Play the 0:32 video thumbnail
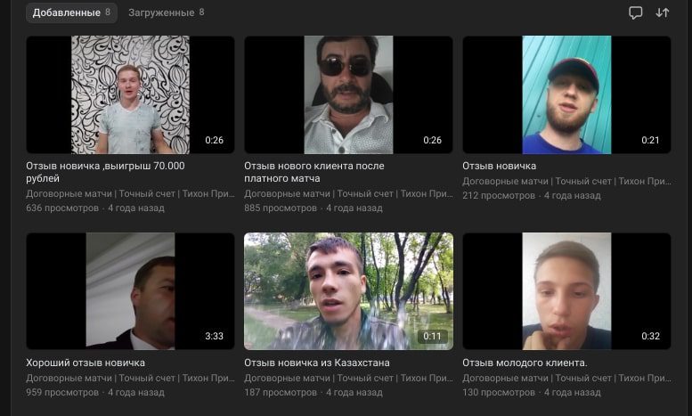The width and height of the screenshot is (692, 416). coord(566,291)
